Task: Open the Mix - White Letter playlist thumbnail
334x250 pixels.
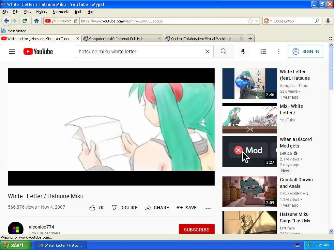Action: pos(250,118)
